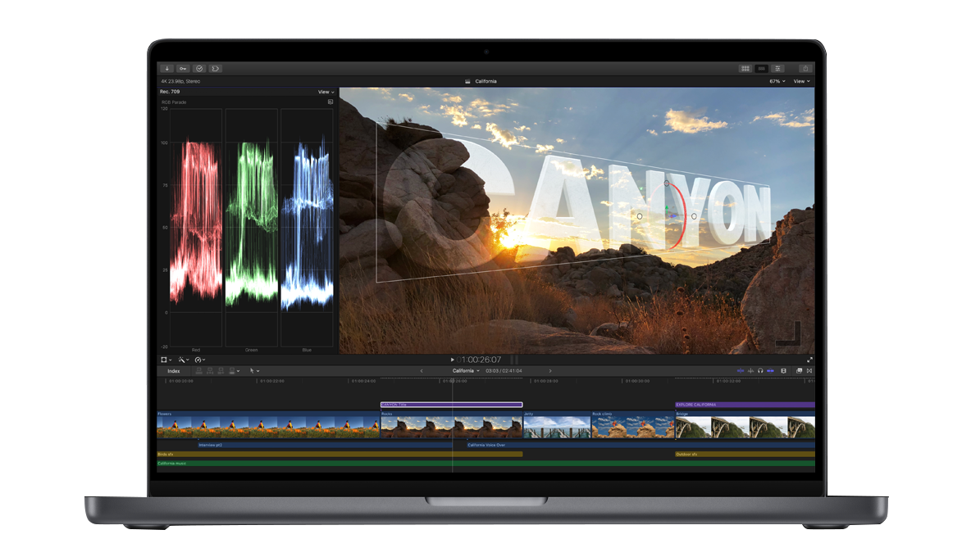
Task: Open the Enhancements magic wand menu
Action: pos(184,360)
